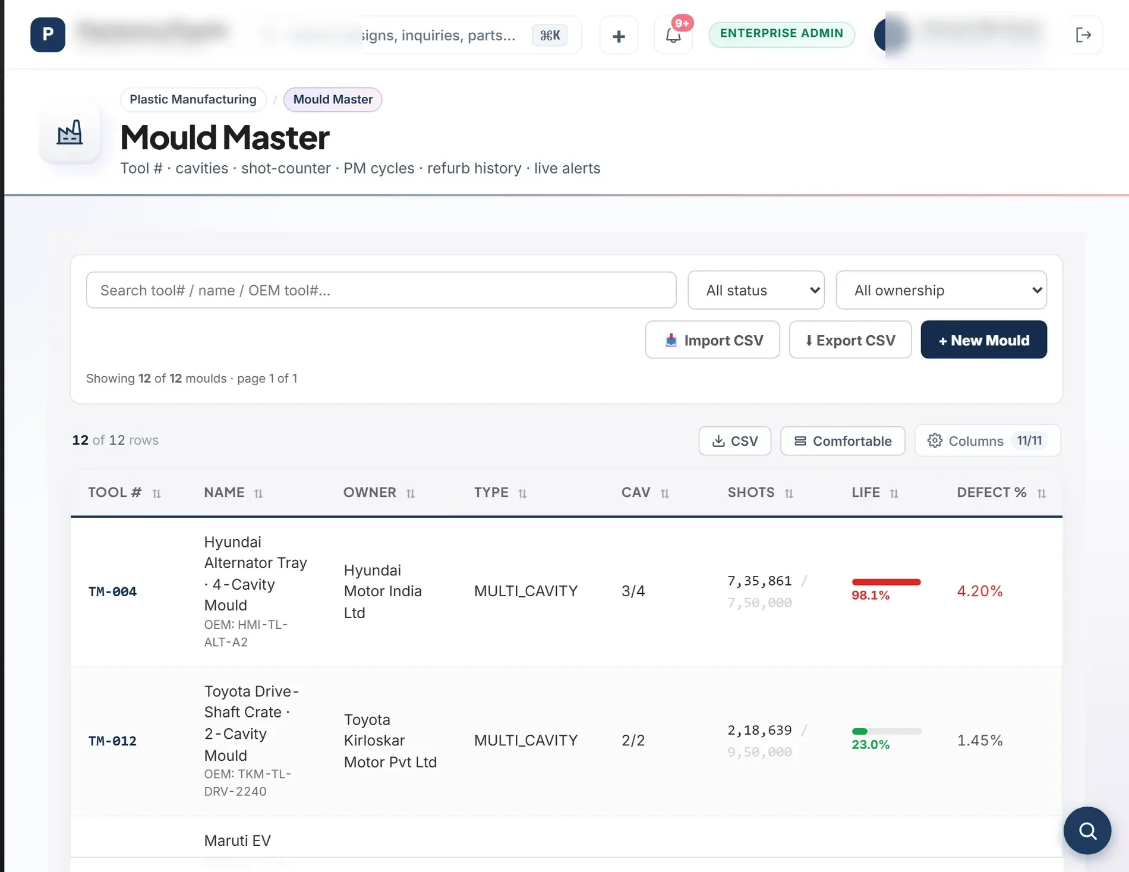The width and height of the screenshot is (1129, 872).
Task: Open the notifications bell icon
Action: 673,36
